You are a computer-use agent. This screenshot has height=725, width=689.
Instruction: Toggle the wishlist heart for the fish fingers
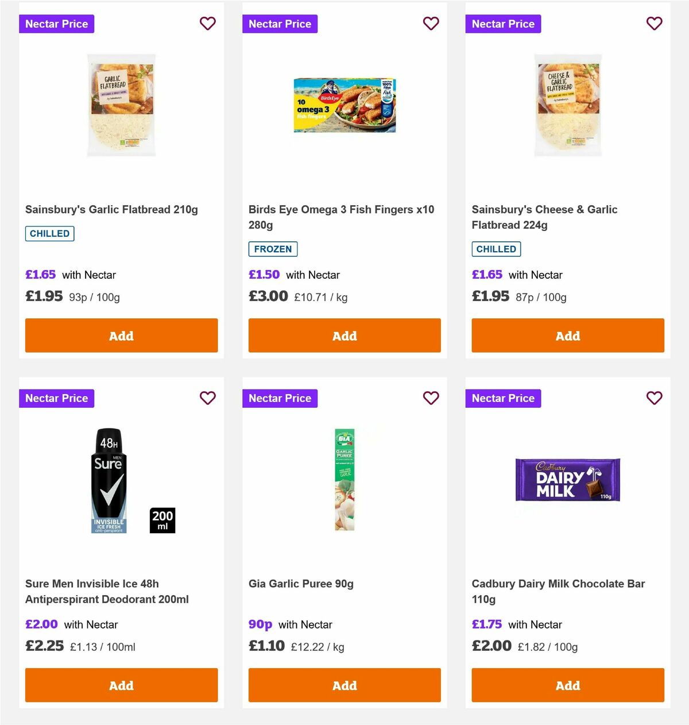(x=431, y=24)
